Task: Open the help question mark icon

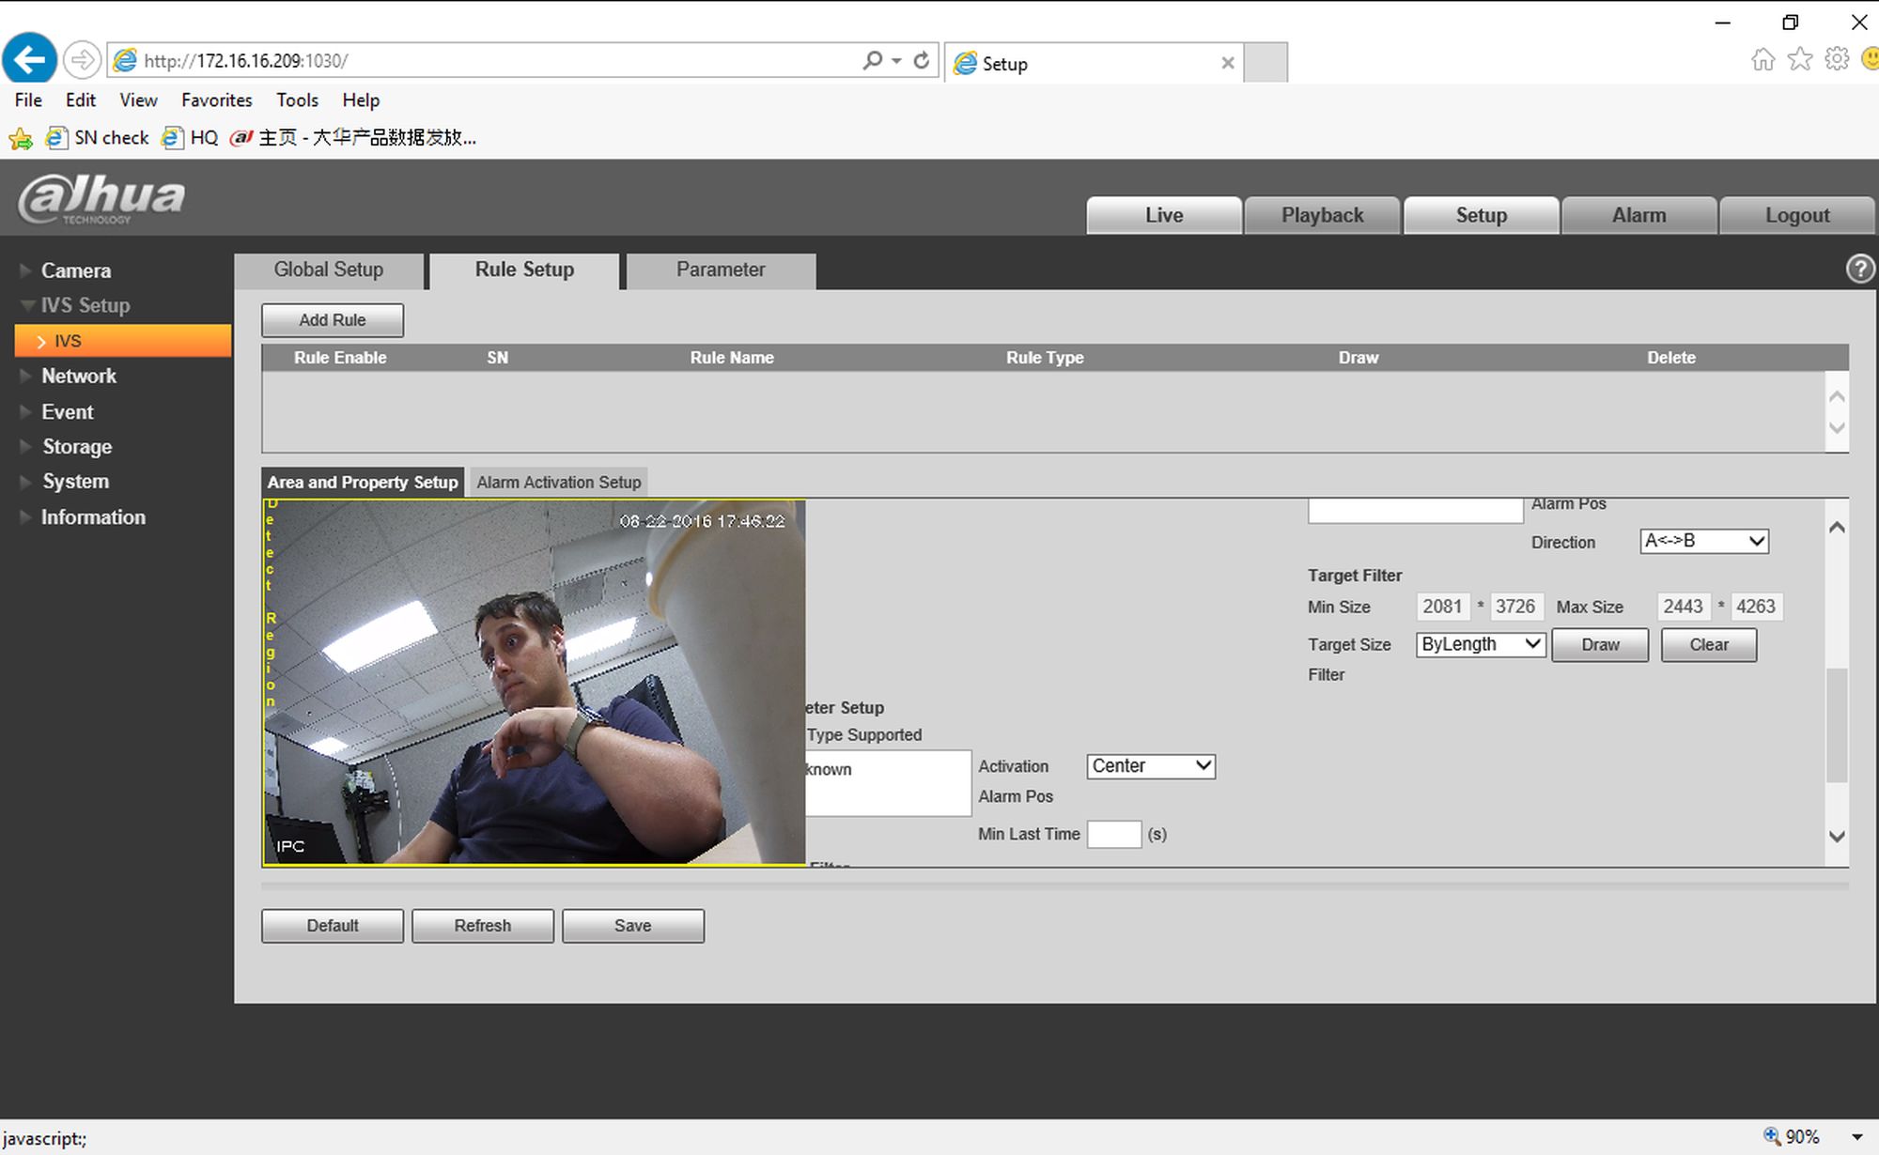Action: pos(1859,269)
